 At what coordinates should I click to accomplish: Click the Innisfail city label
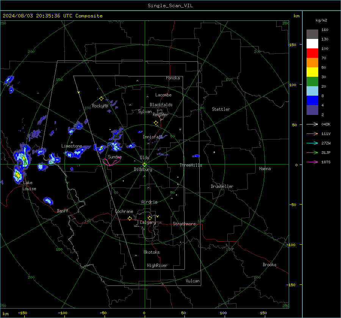point(153,137)
